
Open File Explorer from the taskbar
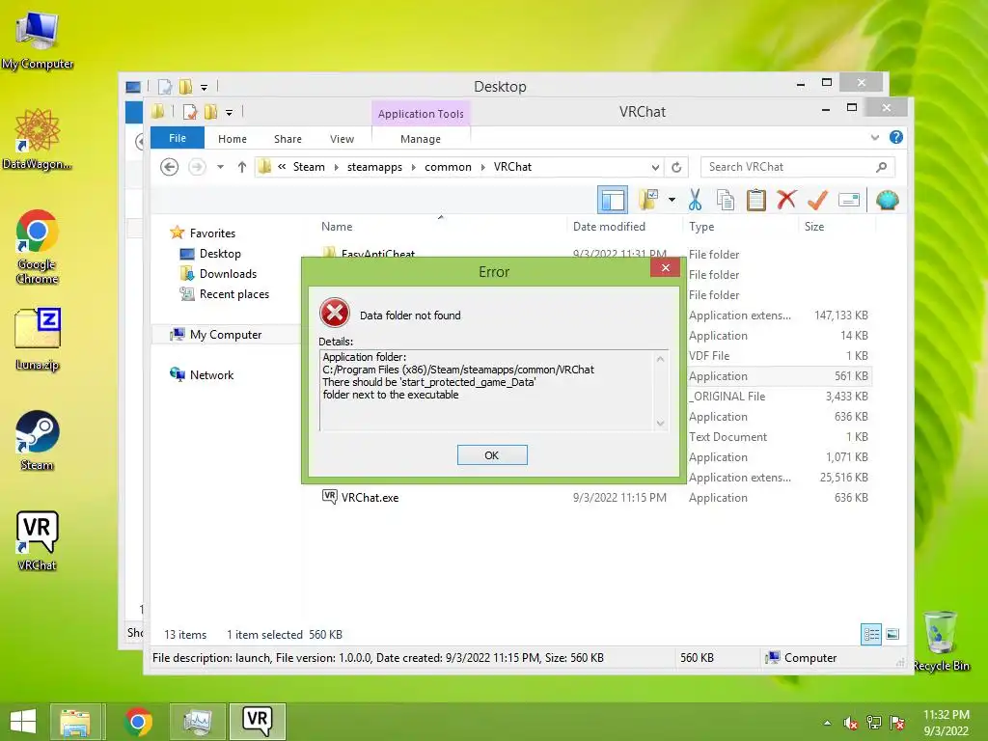[75, 722]
